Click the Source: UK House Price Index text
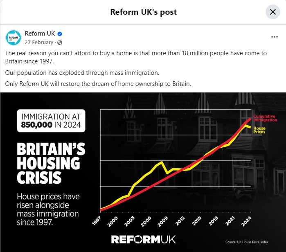 point(247,242)
